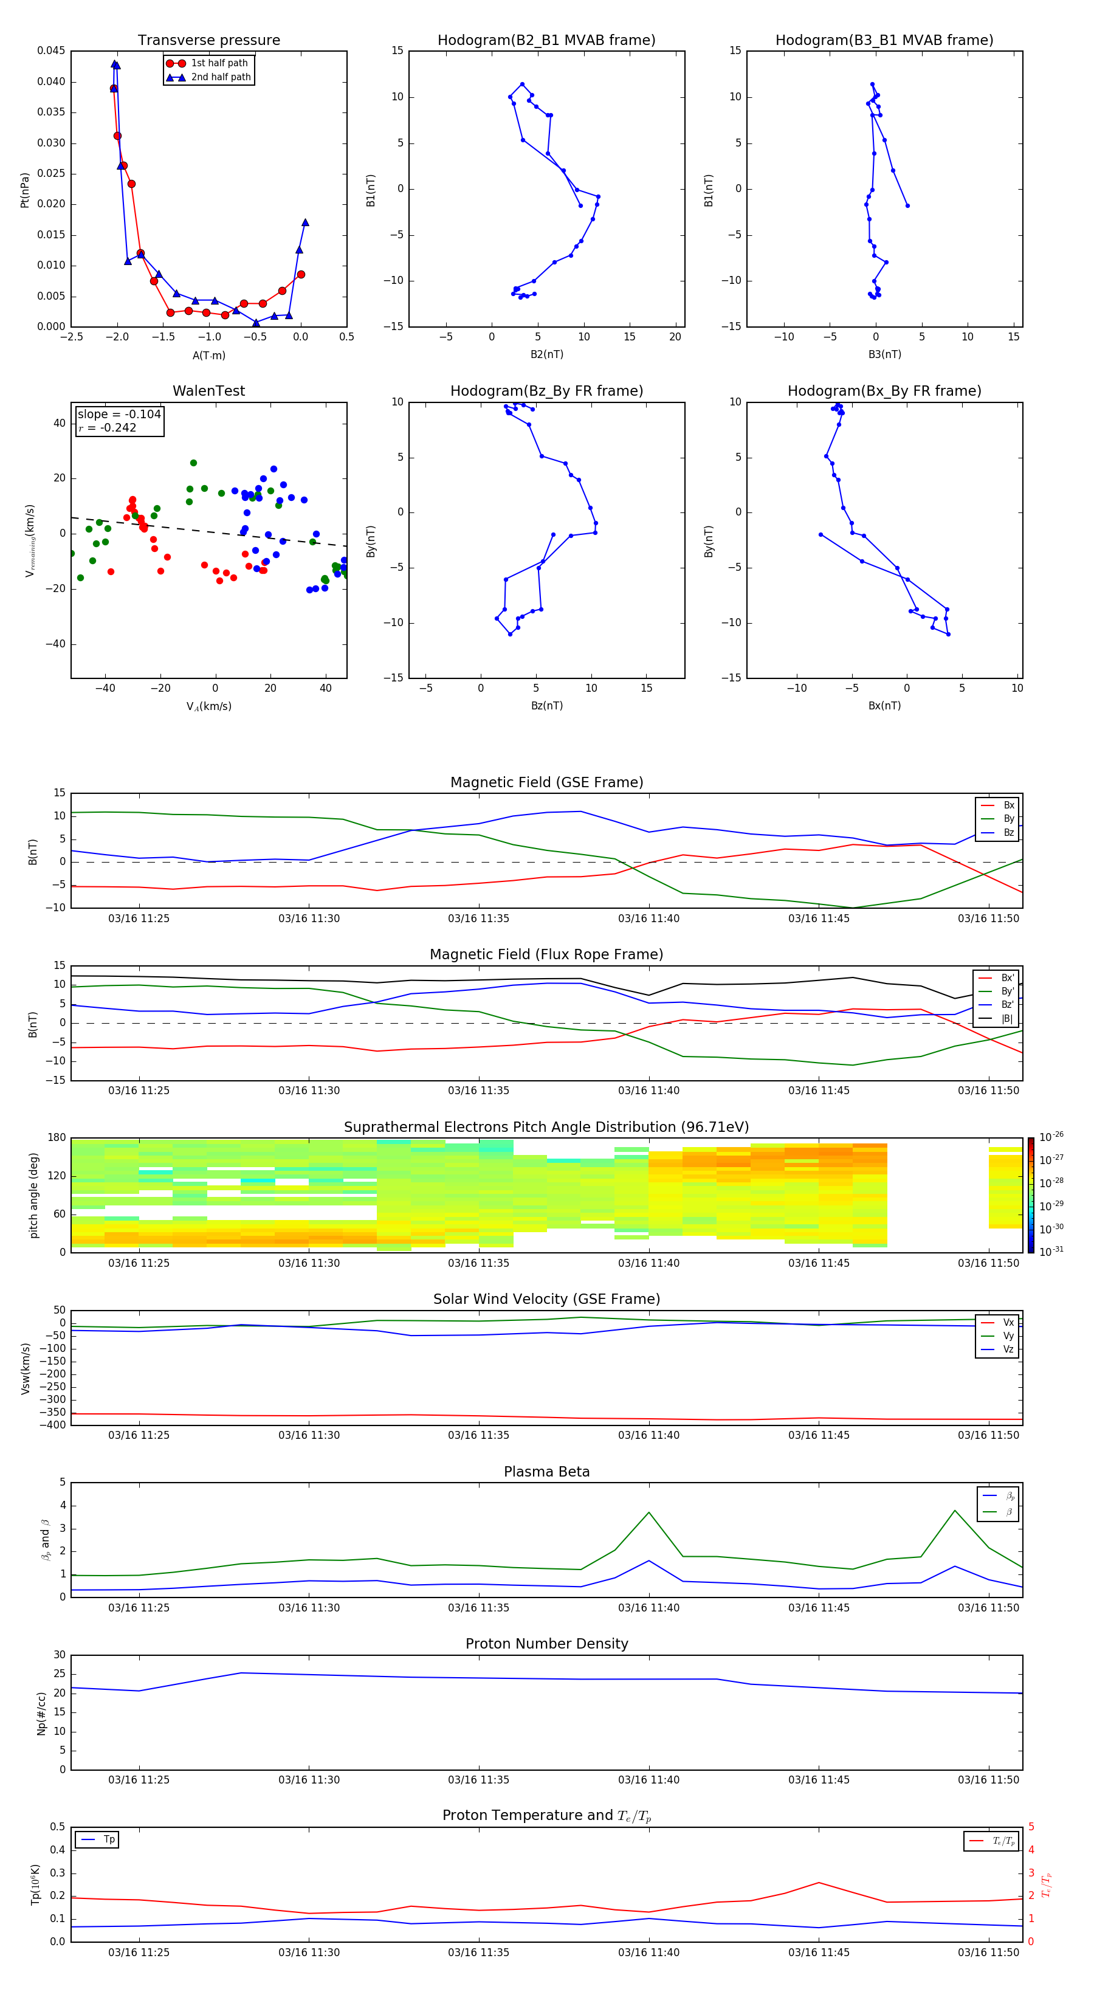Click the 'Bx(nT)' x-axis label

tap(884, 706)
